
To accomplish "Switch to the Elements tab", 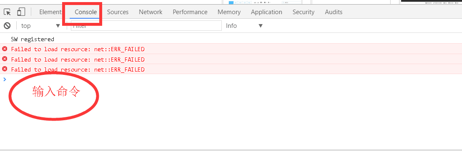I will click(50, 12).
